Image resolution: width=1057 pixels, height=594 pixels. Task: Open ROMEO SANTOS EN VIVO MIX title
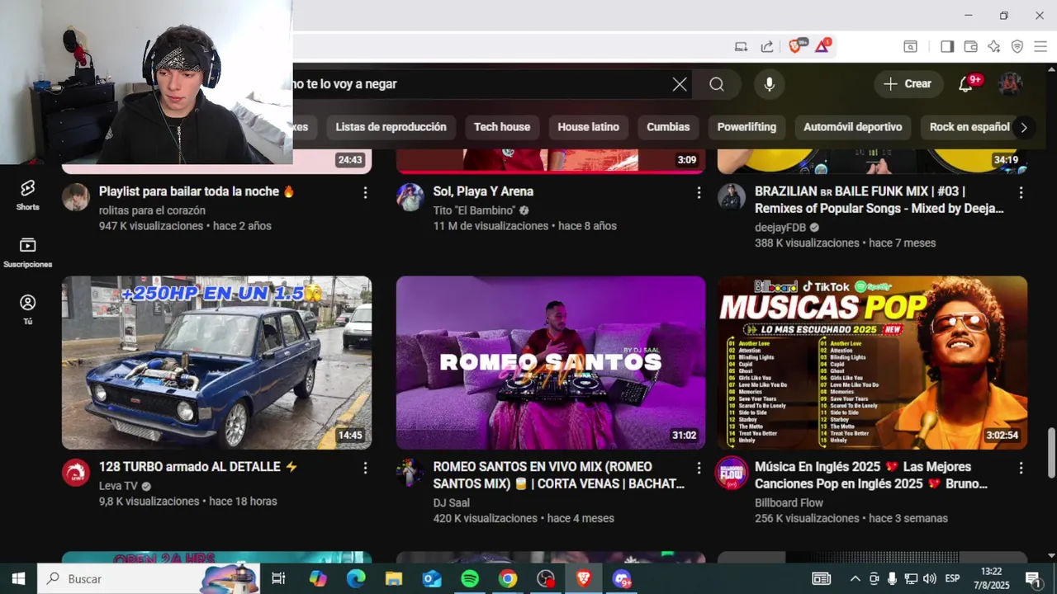559,475
